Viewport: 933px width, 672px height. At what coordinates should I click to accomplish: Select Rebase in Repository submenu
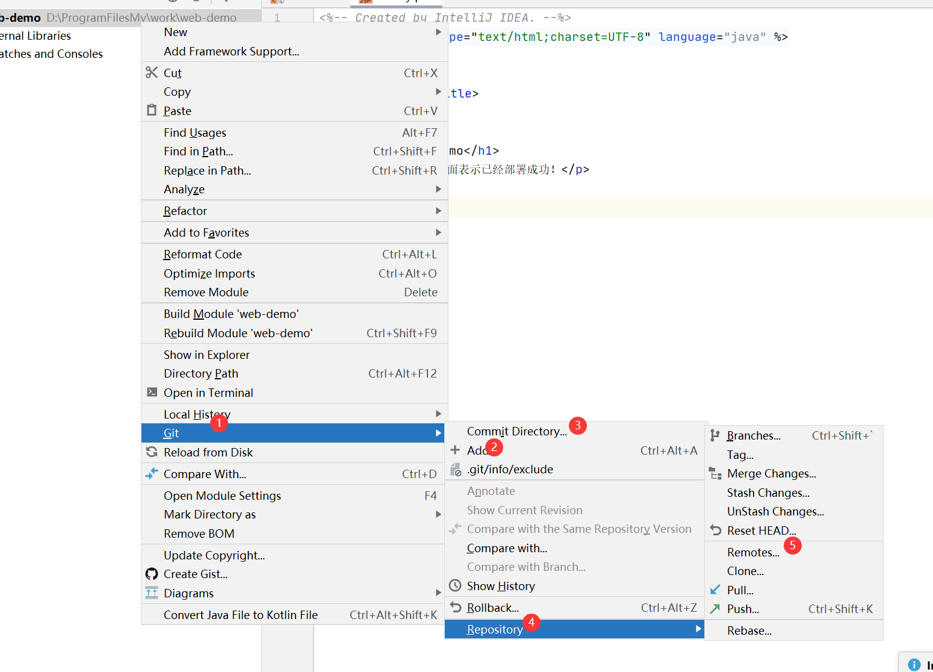793,630
